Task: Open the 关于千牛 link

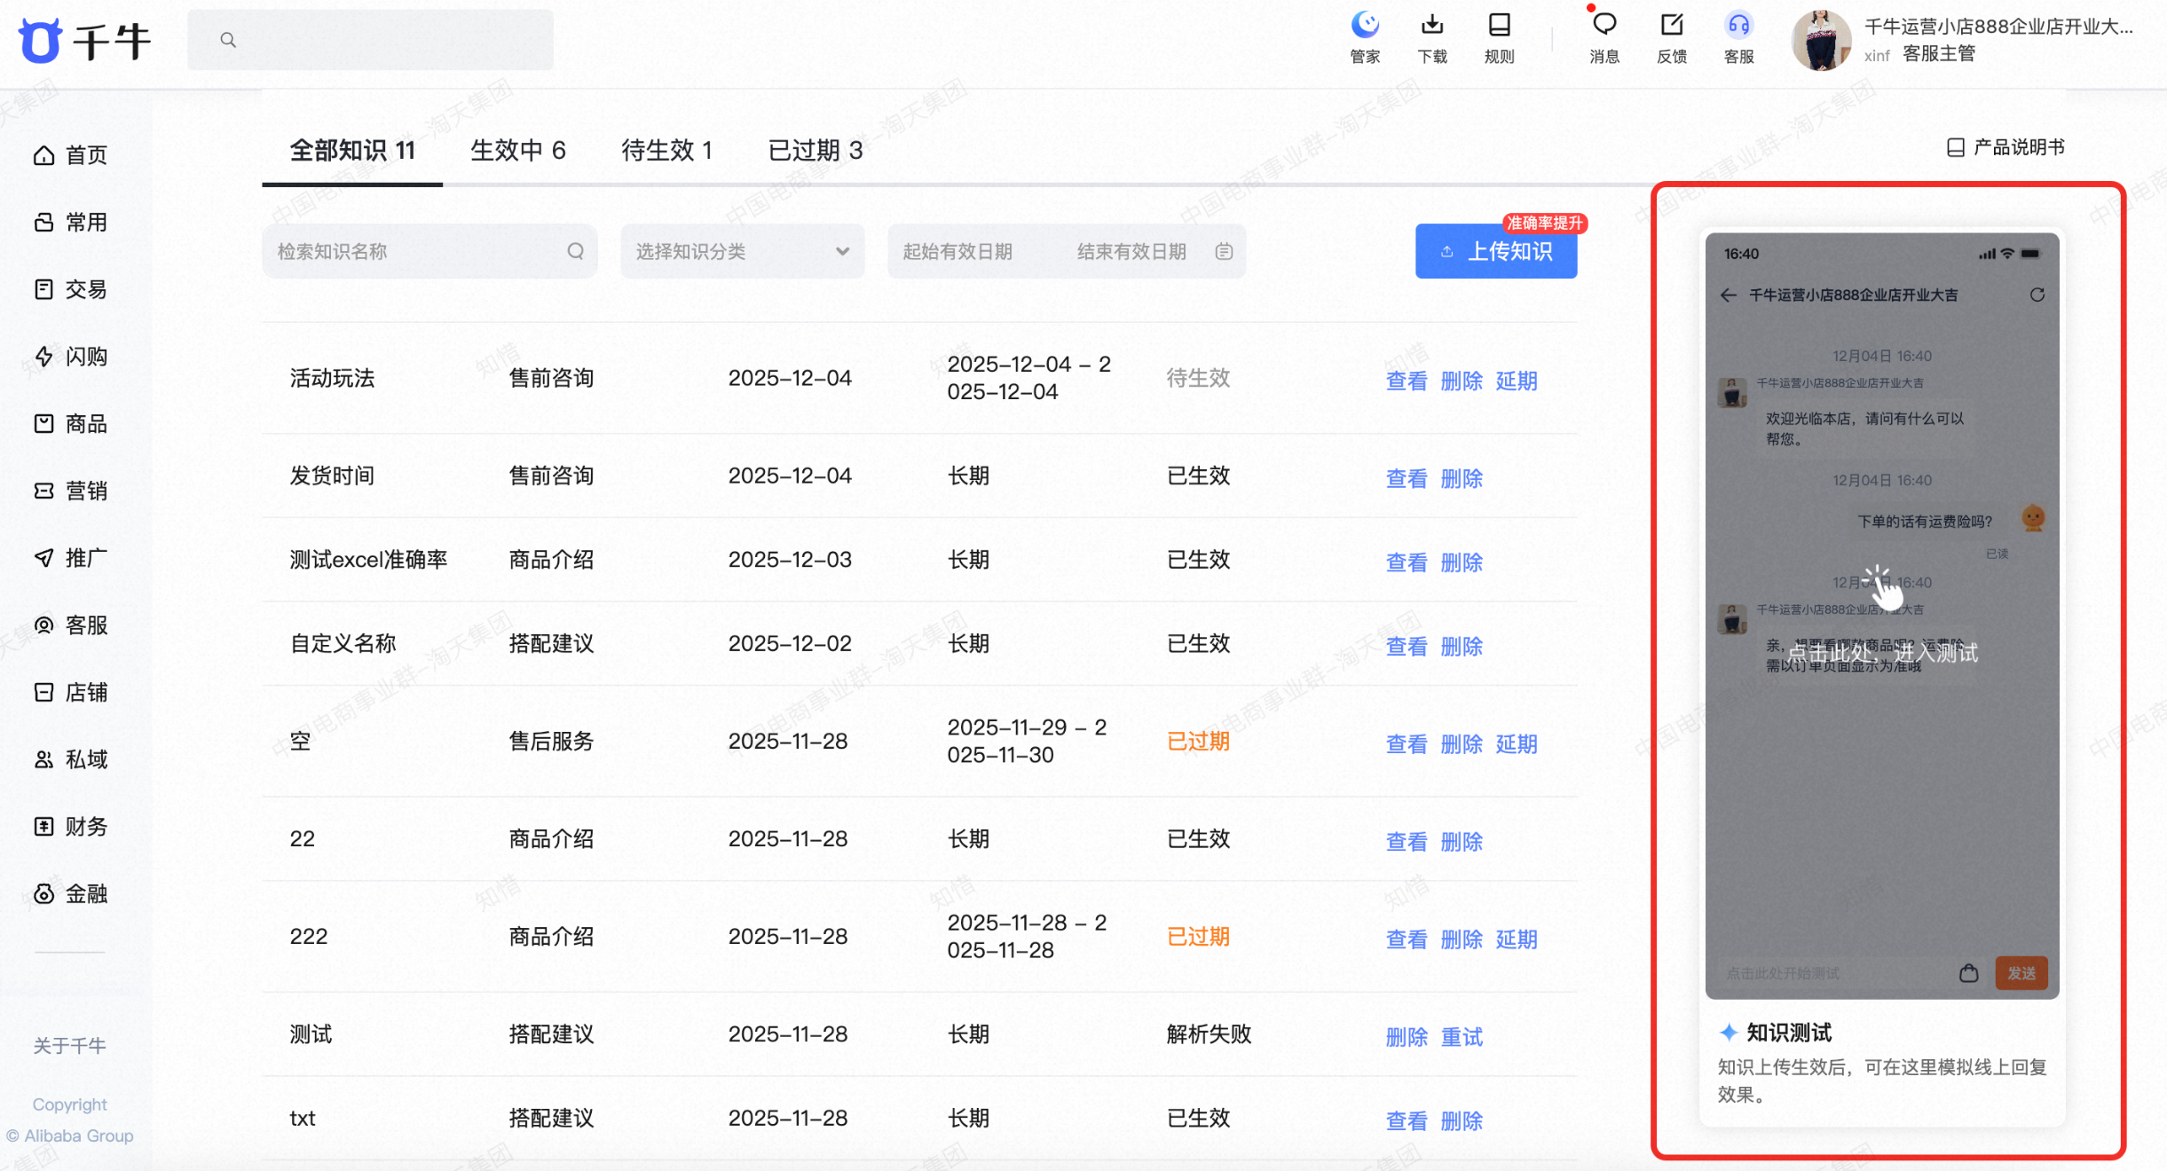Action: pyautogui.click(x=69, y=1045)
